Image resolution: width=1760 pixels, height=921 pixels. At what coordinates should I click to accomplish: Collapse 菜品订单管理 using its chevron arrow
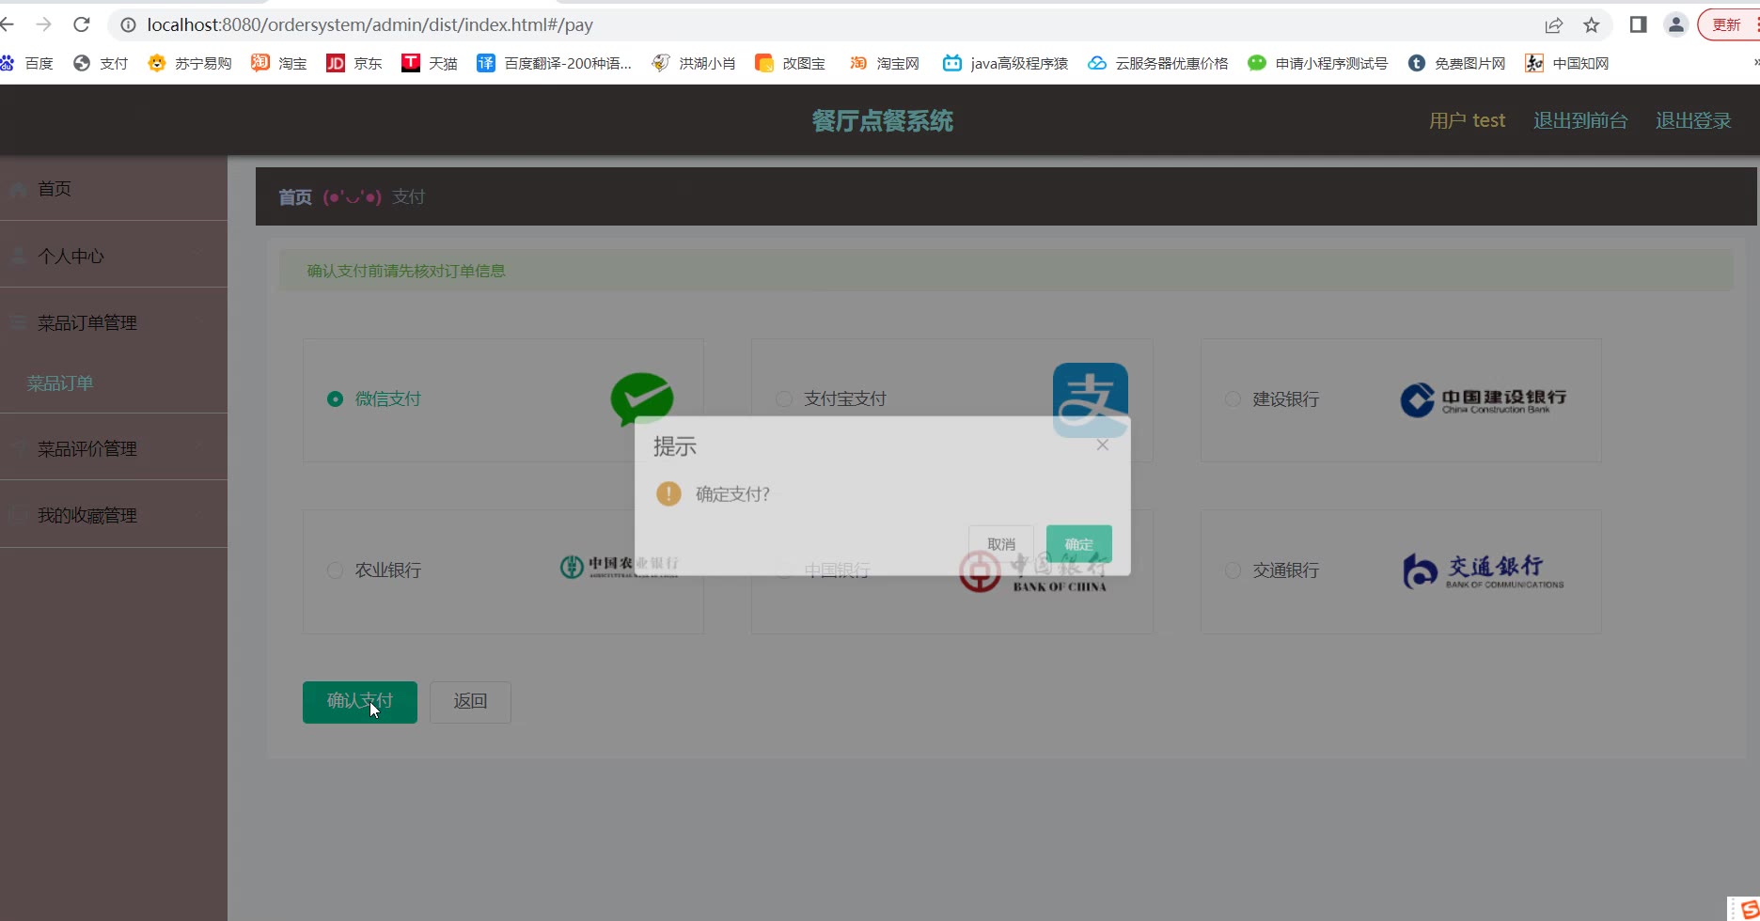pos(198,321)
